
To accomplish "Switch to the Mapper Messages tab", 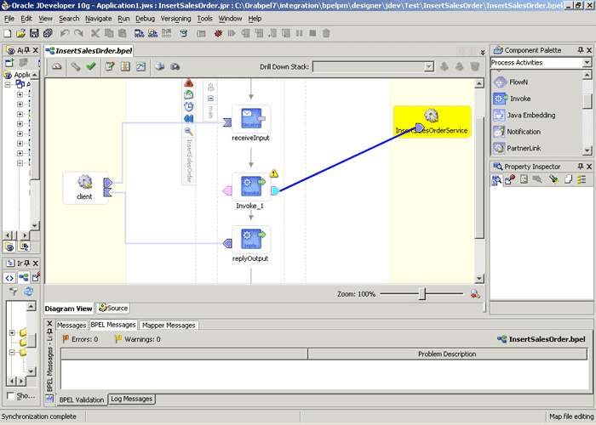I will [169, 326].
